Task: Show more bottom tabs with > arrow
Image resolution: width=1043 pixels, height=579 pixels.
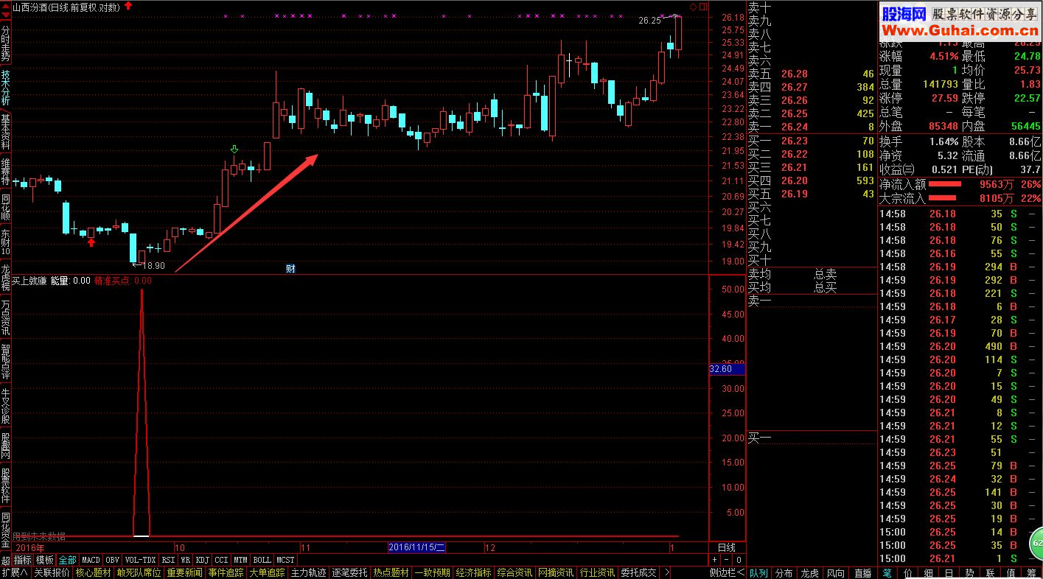Action: point(667,573)
